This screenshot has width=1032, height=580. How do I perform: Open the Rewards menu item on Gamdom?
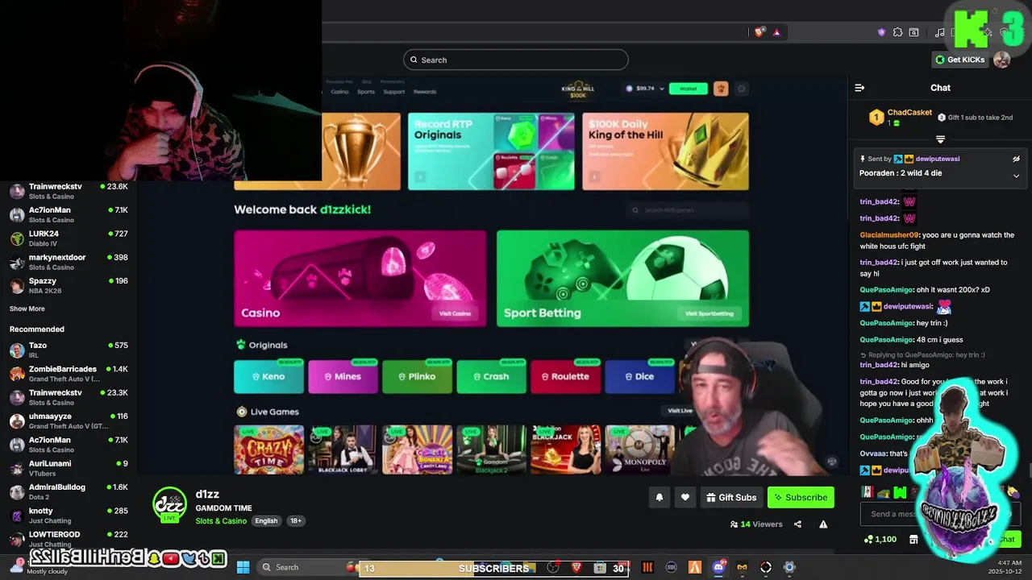pos(425,92)
